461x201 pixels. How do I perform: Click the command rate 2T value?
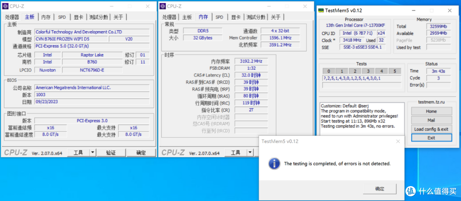(x=251, y=110)
